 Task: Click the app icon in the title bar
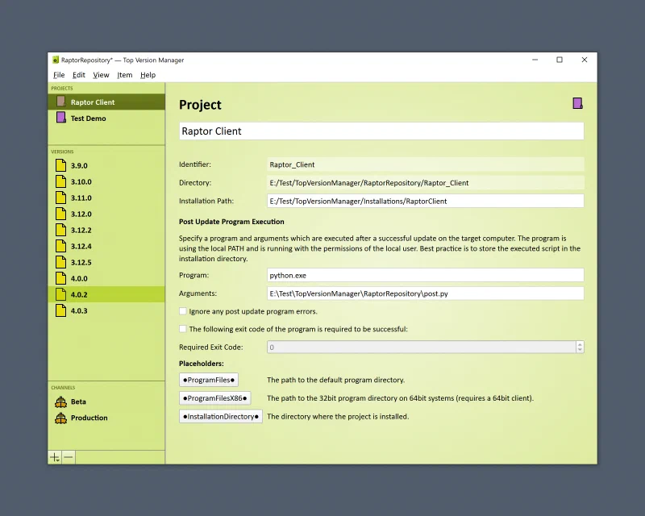[56, 60]
